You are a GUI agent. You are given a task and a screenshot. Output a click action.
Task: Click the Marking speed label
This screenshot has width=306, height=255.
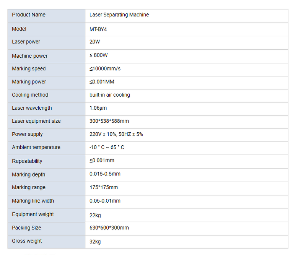[x=29, y=69]
